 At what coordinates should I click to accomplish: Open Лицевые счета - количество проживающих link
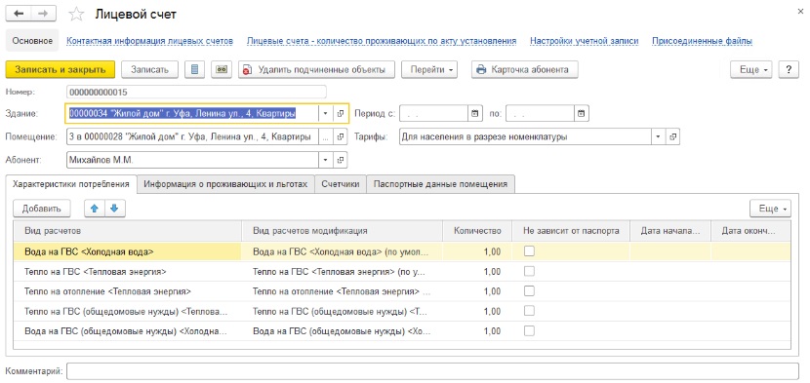(382, 41)
